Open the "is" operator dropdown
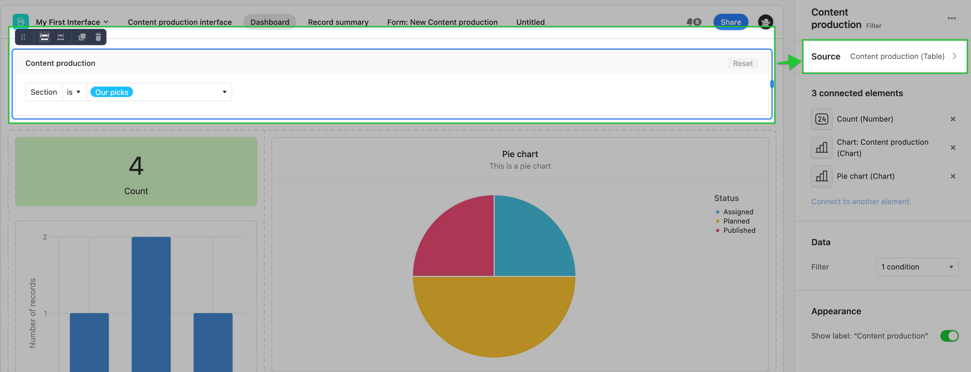The height and width of the screenshot is (372, 971). point(74,92)
